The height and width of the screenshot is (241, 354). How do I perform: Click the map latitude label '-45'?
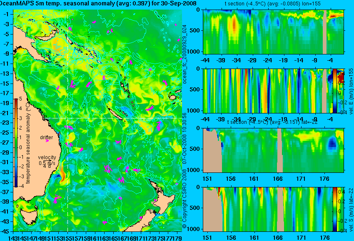click(x=5, y=231)
